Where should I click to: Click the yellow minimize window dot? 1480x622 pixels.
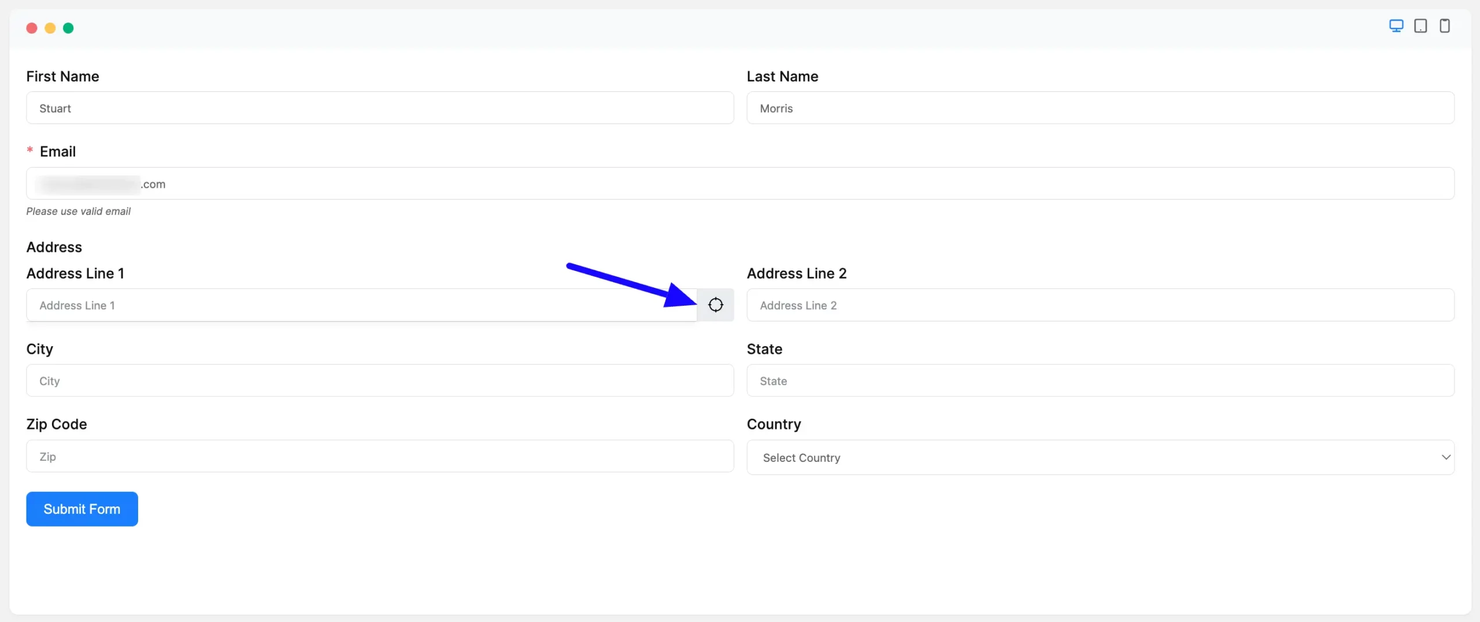tap(50, 28)
